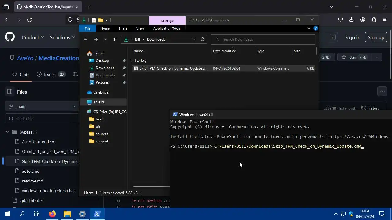Show hidden system tray icons
392x220 pixels.
point(336,214)
